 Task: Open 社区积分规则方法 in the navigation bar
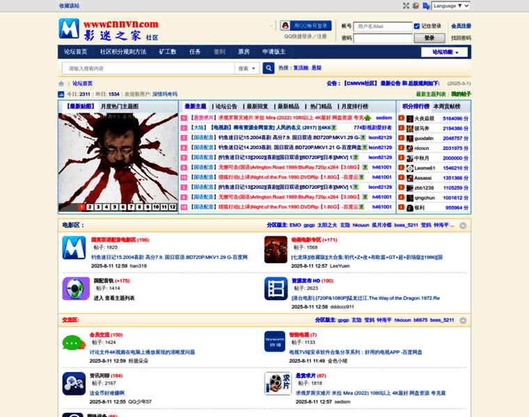click(123, 52)
